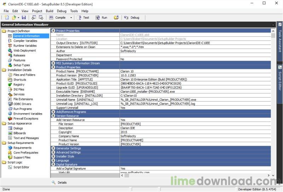
Task: Click the Test toolbar button
Action: pyautogui.click(x=83, y=17)
